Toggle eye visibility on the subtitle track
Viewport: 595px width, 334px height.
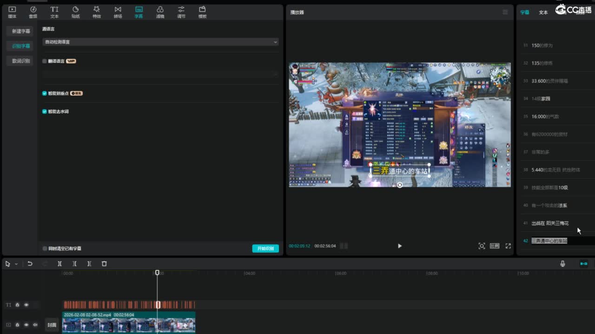pos(26,305)
